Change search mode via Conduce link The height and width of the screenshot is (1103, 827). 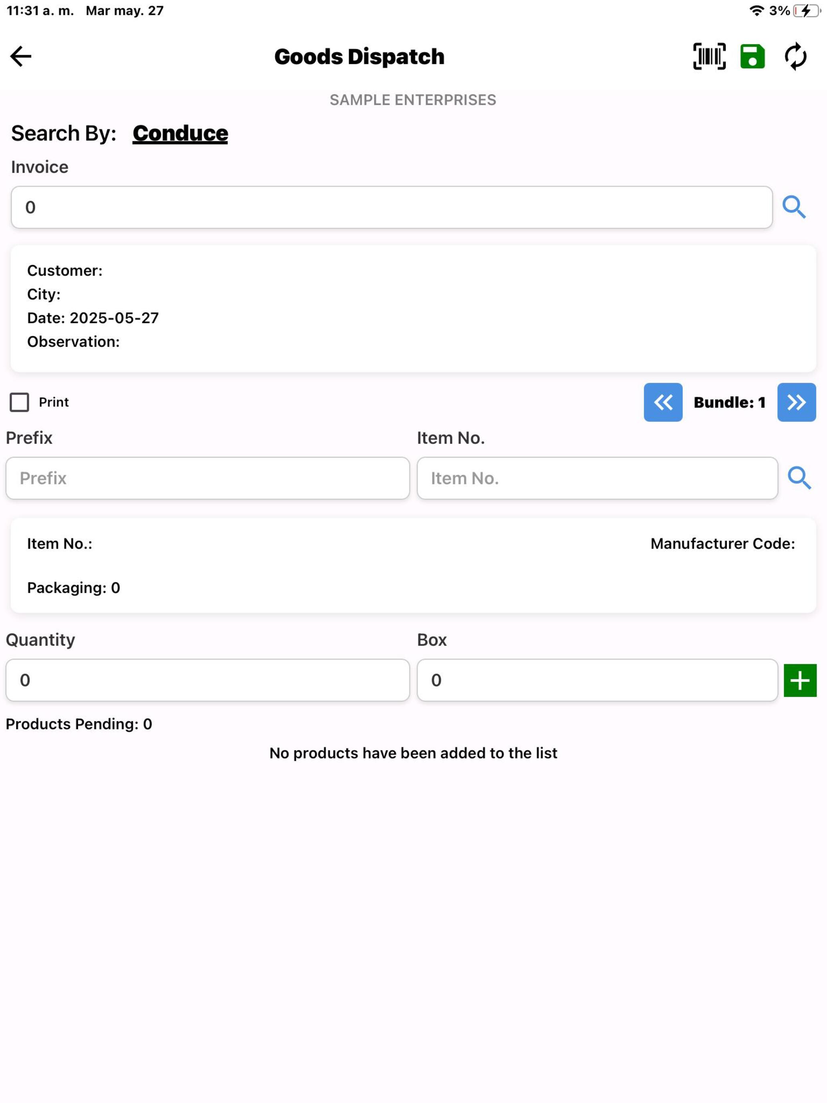(180, 133)
